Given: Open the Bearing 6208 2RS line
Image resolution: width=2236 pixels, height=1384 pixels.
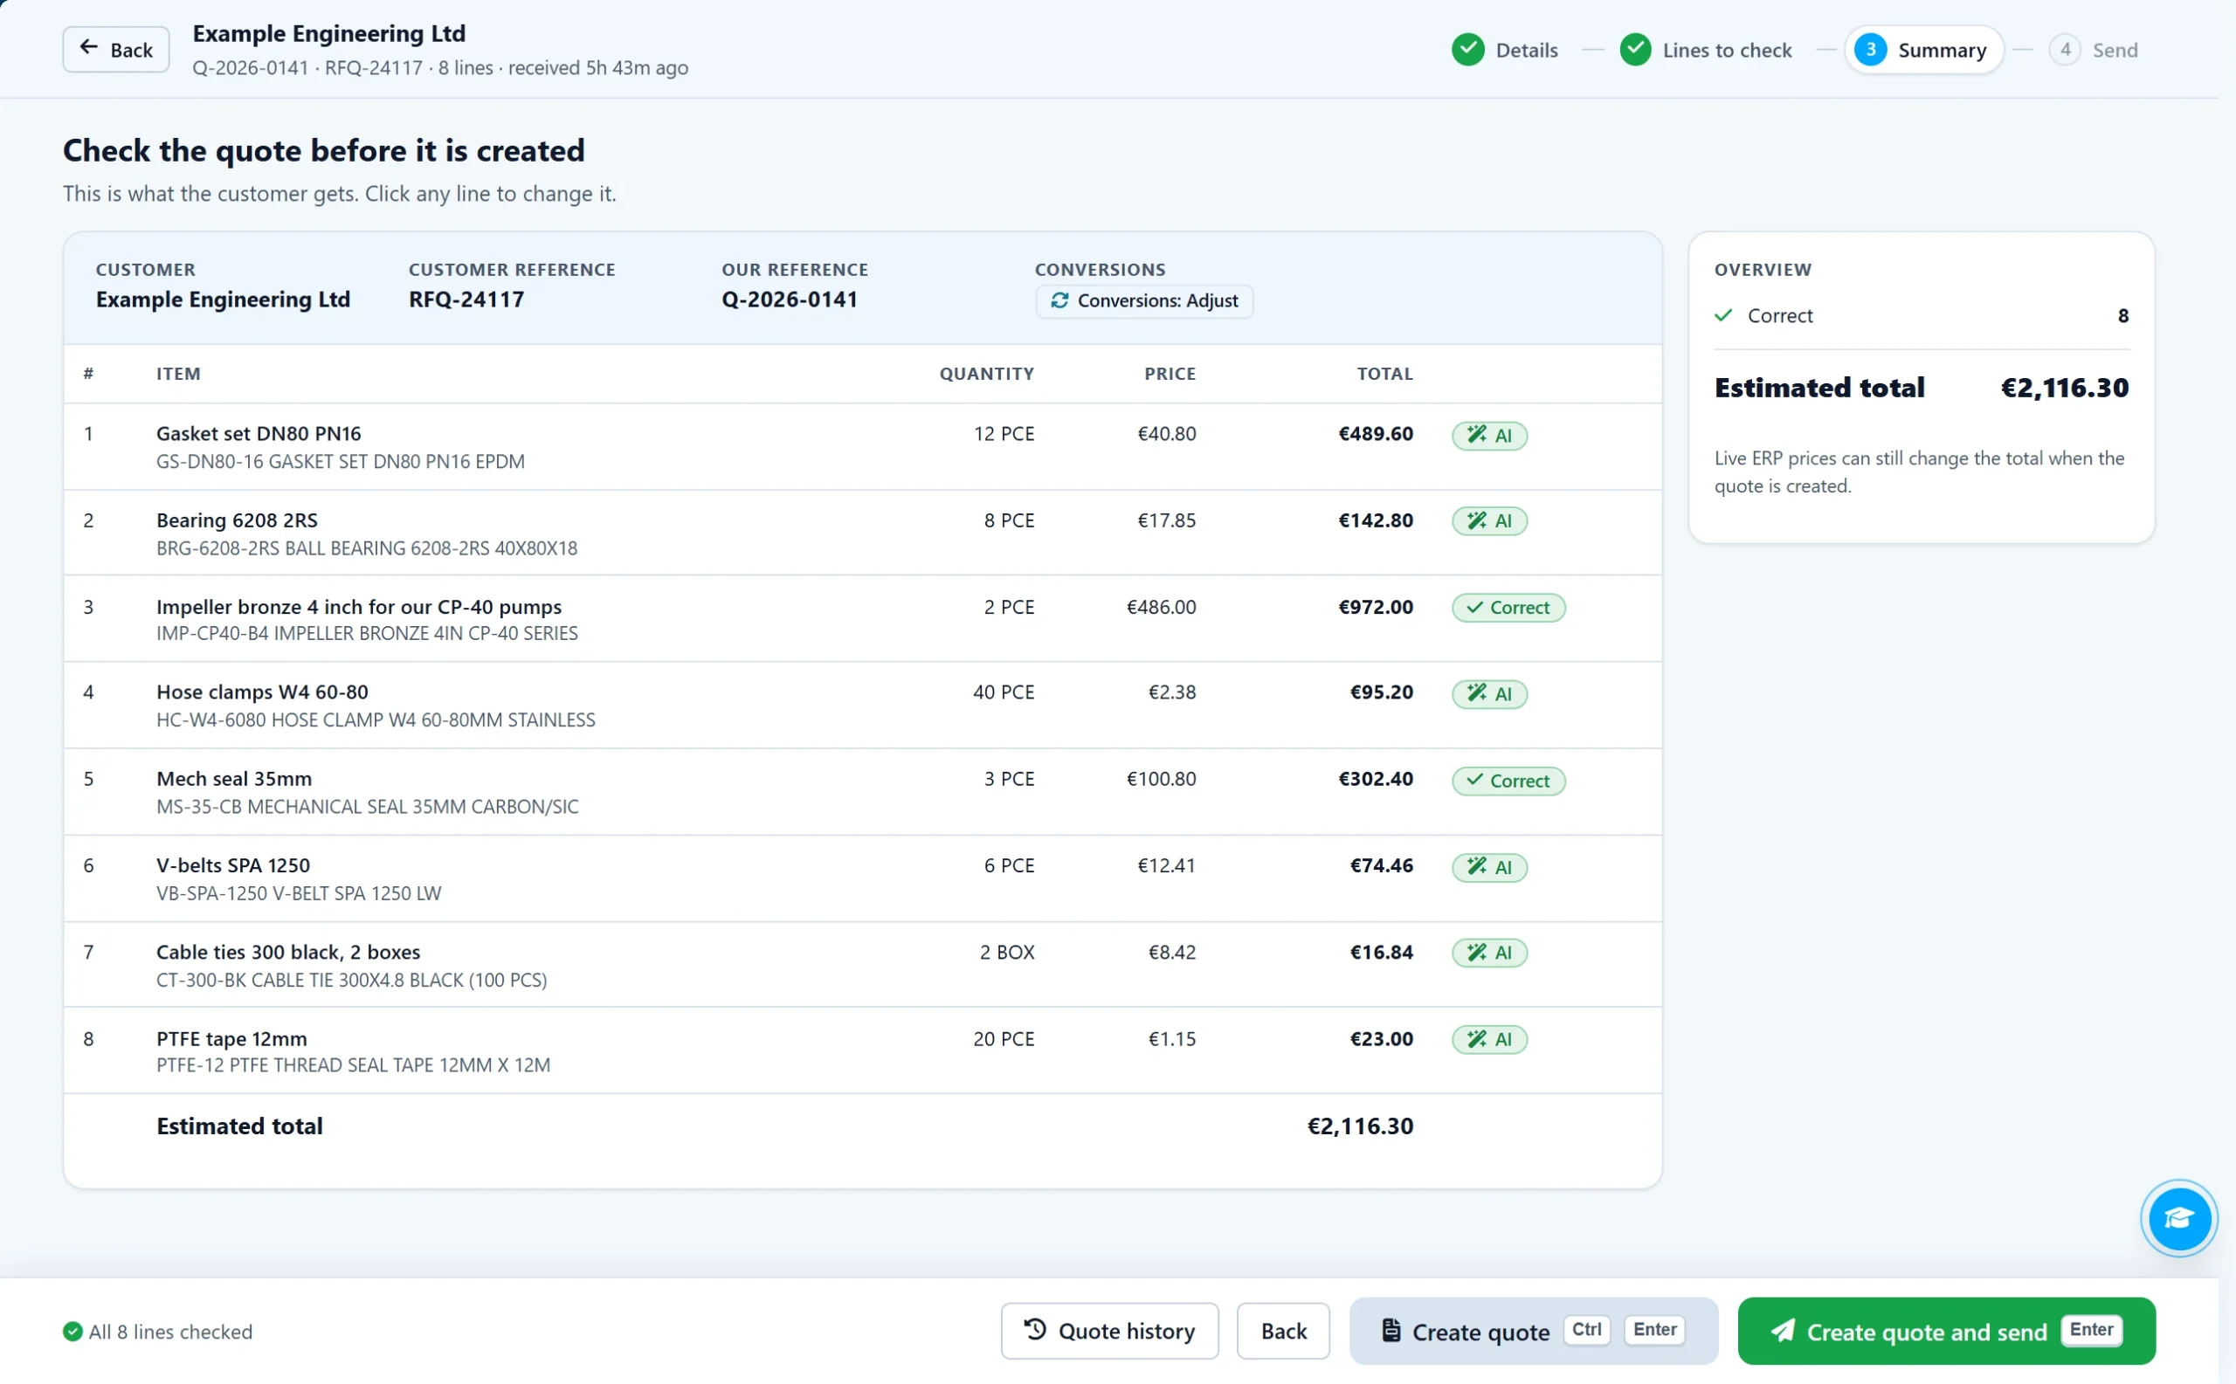Looking at the screenshot, I should point(863,533).
